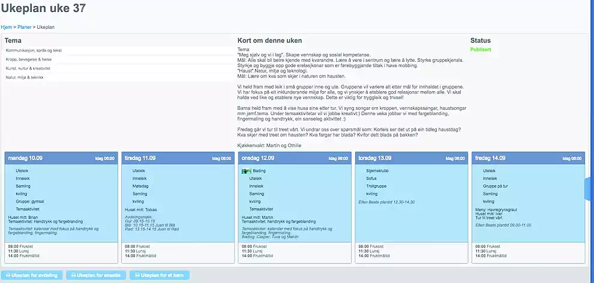Go to Planer in the breadcrumb

[25, 27]
